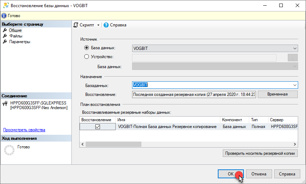306x184 pixels.
Task: Click the Сервер column header
Action: coord(283,120)
